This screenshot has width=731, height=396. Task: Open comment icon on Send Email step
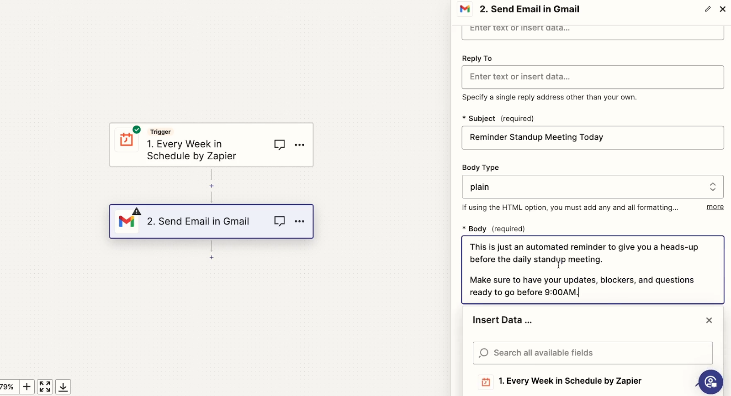280,221
